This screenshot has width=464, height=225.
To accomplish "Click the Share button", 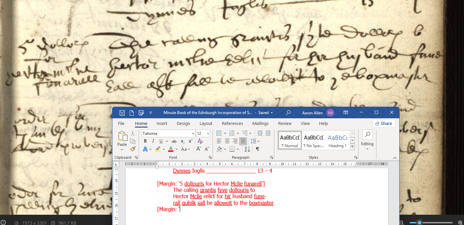I will (383, 123).
